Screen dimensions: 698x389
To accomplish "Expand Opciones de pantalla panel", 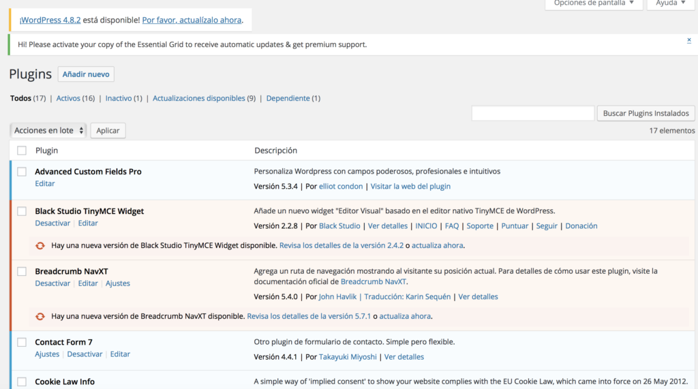I will click(x=594, y=3).
